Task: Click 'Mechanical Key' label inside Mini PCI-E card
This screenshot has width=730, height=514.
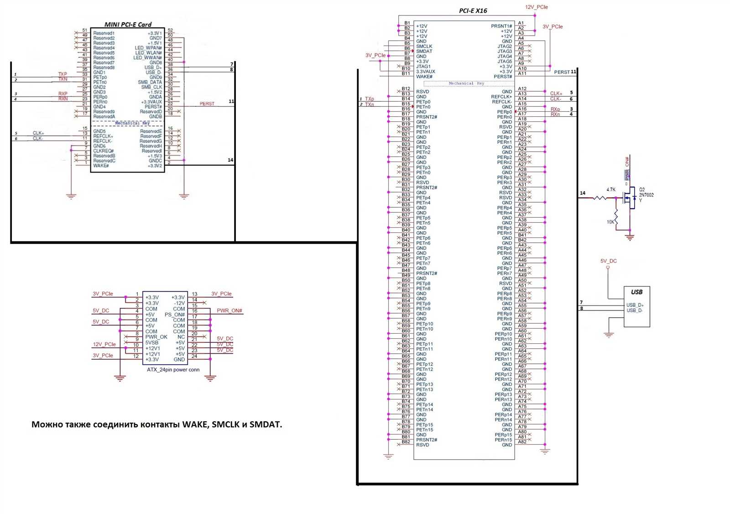Action: coord(132,123)
